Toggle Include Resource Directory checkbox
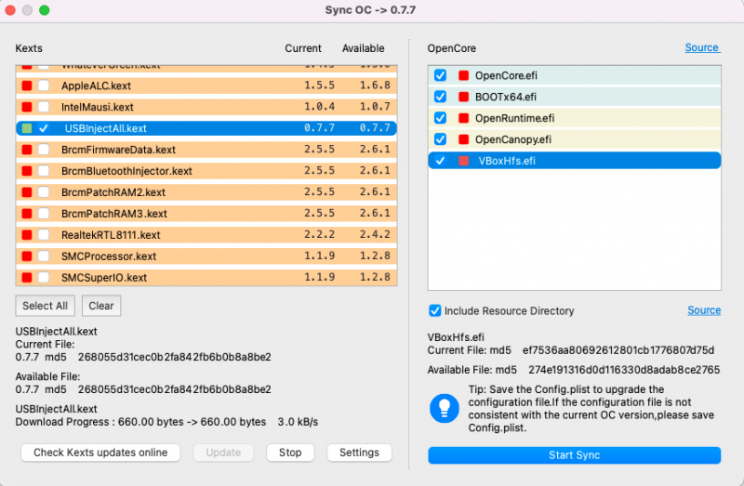The height and width of the screenshot is (486, 744). (x=434, y=310)
